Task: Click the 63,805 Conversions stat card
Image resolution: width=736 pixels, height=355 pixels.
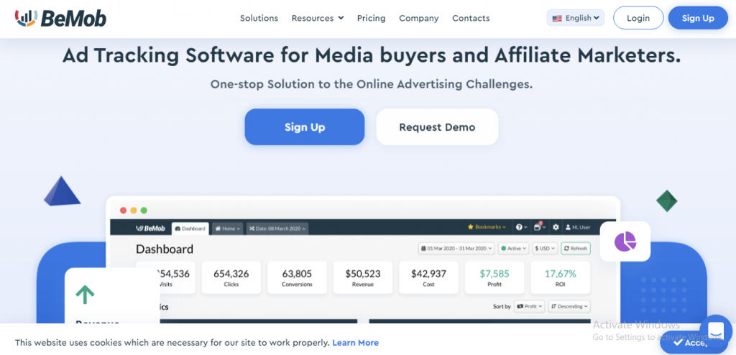Action: point(297,277)
